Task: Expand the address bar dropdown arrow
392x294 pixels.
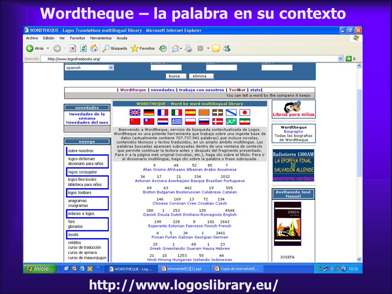Action: click(x=341, y=59)
